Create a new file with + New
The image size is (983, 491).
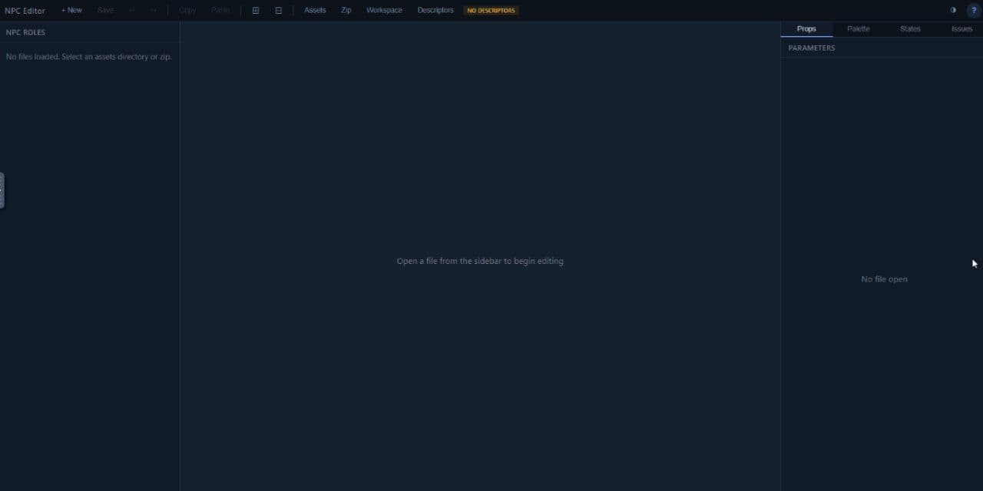click(x=71, y=11)
